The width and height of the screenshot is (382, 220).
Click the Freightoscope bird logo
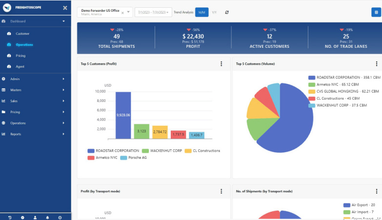click(7, 7)
